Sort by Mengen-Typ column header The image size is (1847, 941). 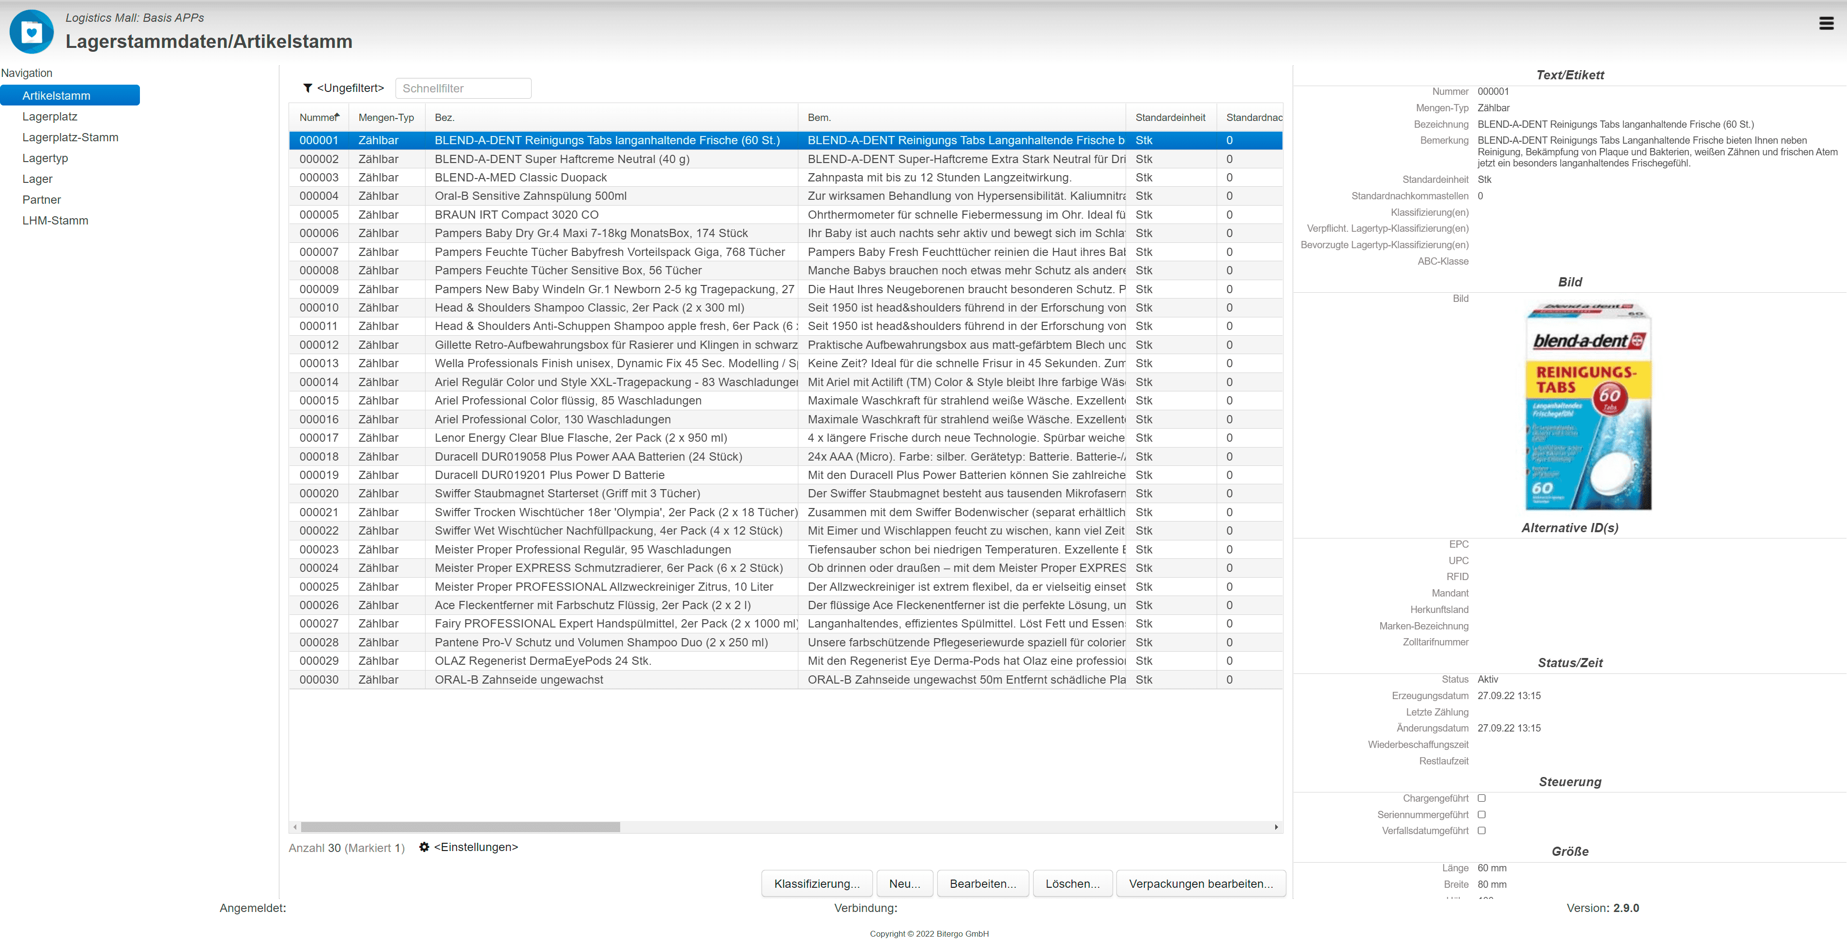coord(386,118)
